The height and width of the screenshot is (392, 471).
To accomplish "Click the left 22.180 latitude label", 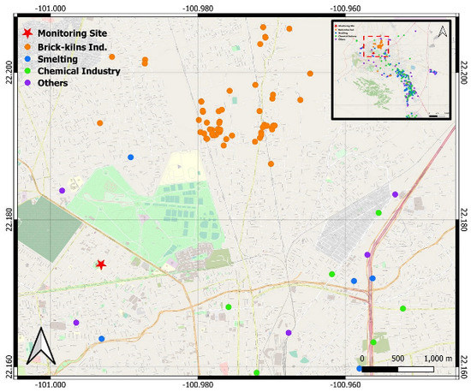I will pyautogui.click(x=9, y=220).
